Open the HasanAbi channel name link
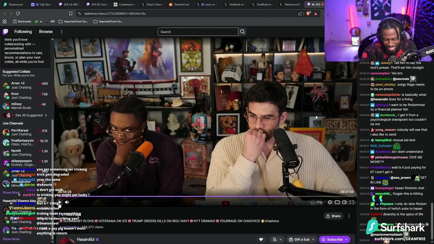The height and width of the screenshot is (244, 434). (x=85, y=240)
